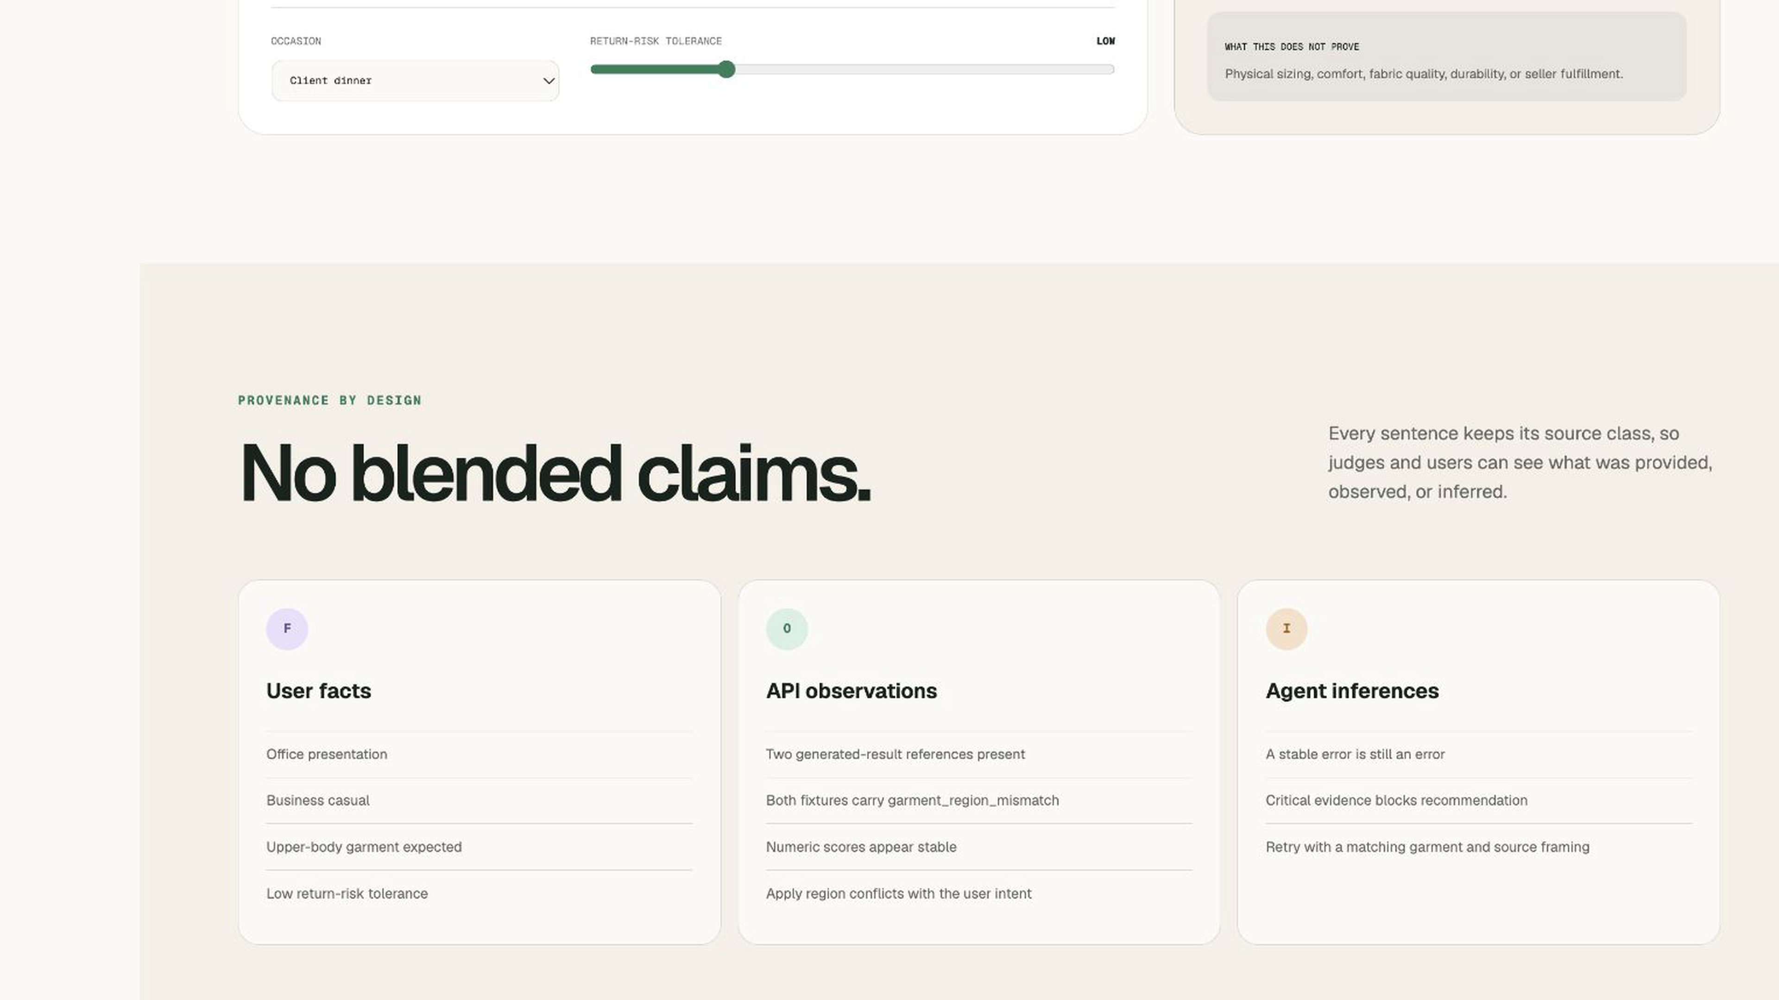The height and width of the screenshot is (1000, 1779).
Task: Select the Agent inferences card heading
Action: [x=1351, y=691]
